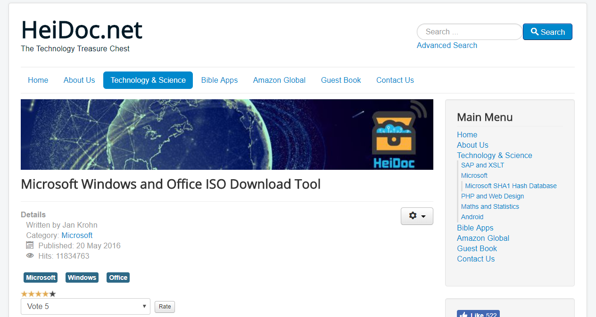Expand the Vote 5 rating dropdown
Viewport: 596px width, 317px height.
click(x=85, y=306)
